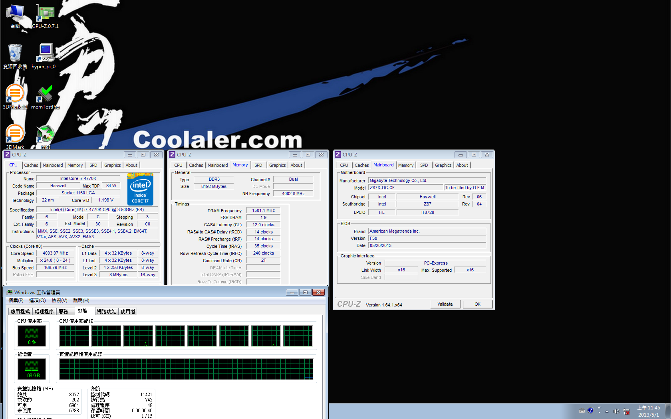The height and width of the screenshot is (419, 671).
Task: Open the Computer (電腦) desktop icon
Action: [15, 16]
